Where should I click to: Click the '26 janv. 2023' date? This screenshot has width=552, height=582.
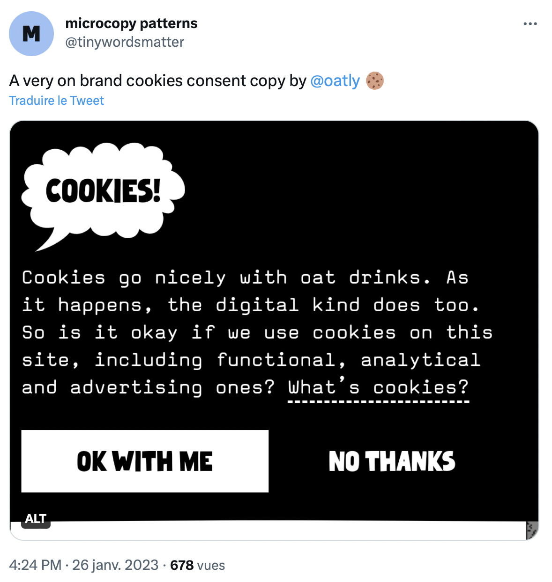pos(115,565)
